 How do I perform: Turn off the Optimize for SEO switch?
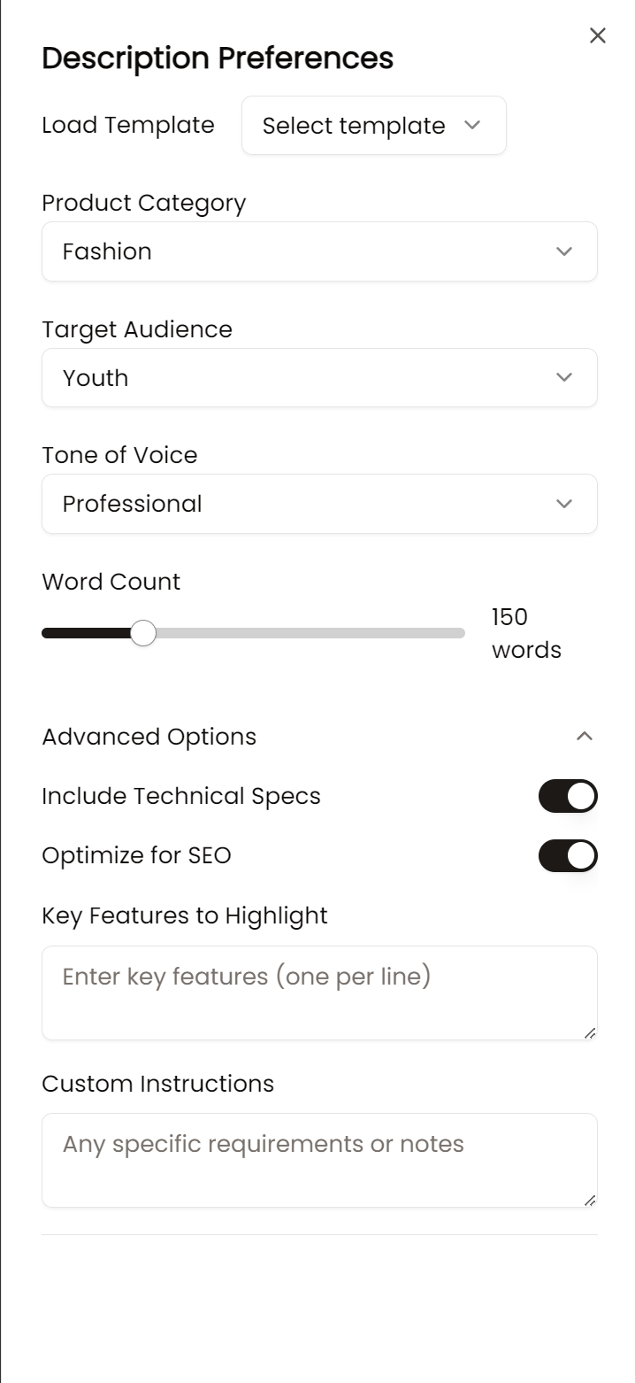pos(568,856)
